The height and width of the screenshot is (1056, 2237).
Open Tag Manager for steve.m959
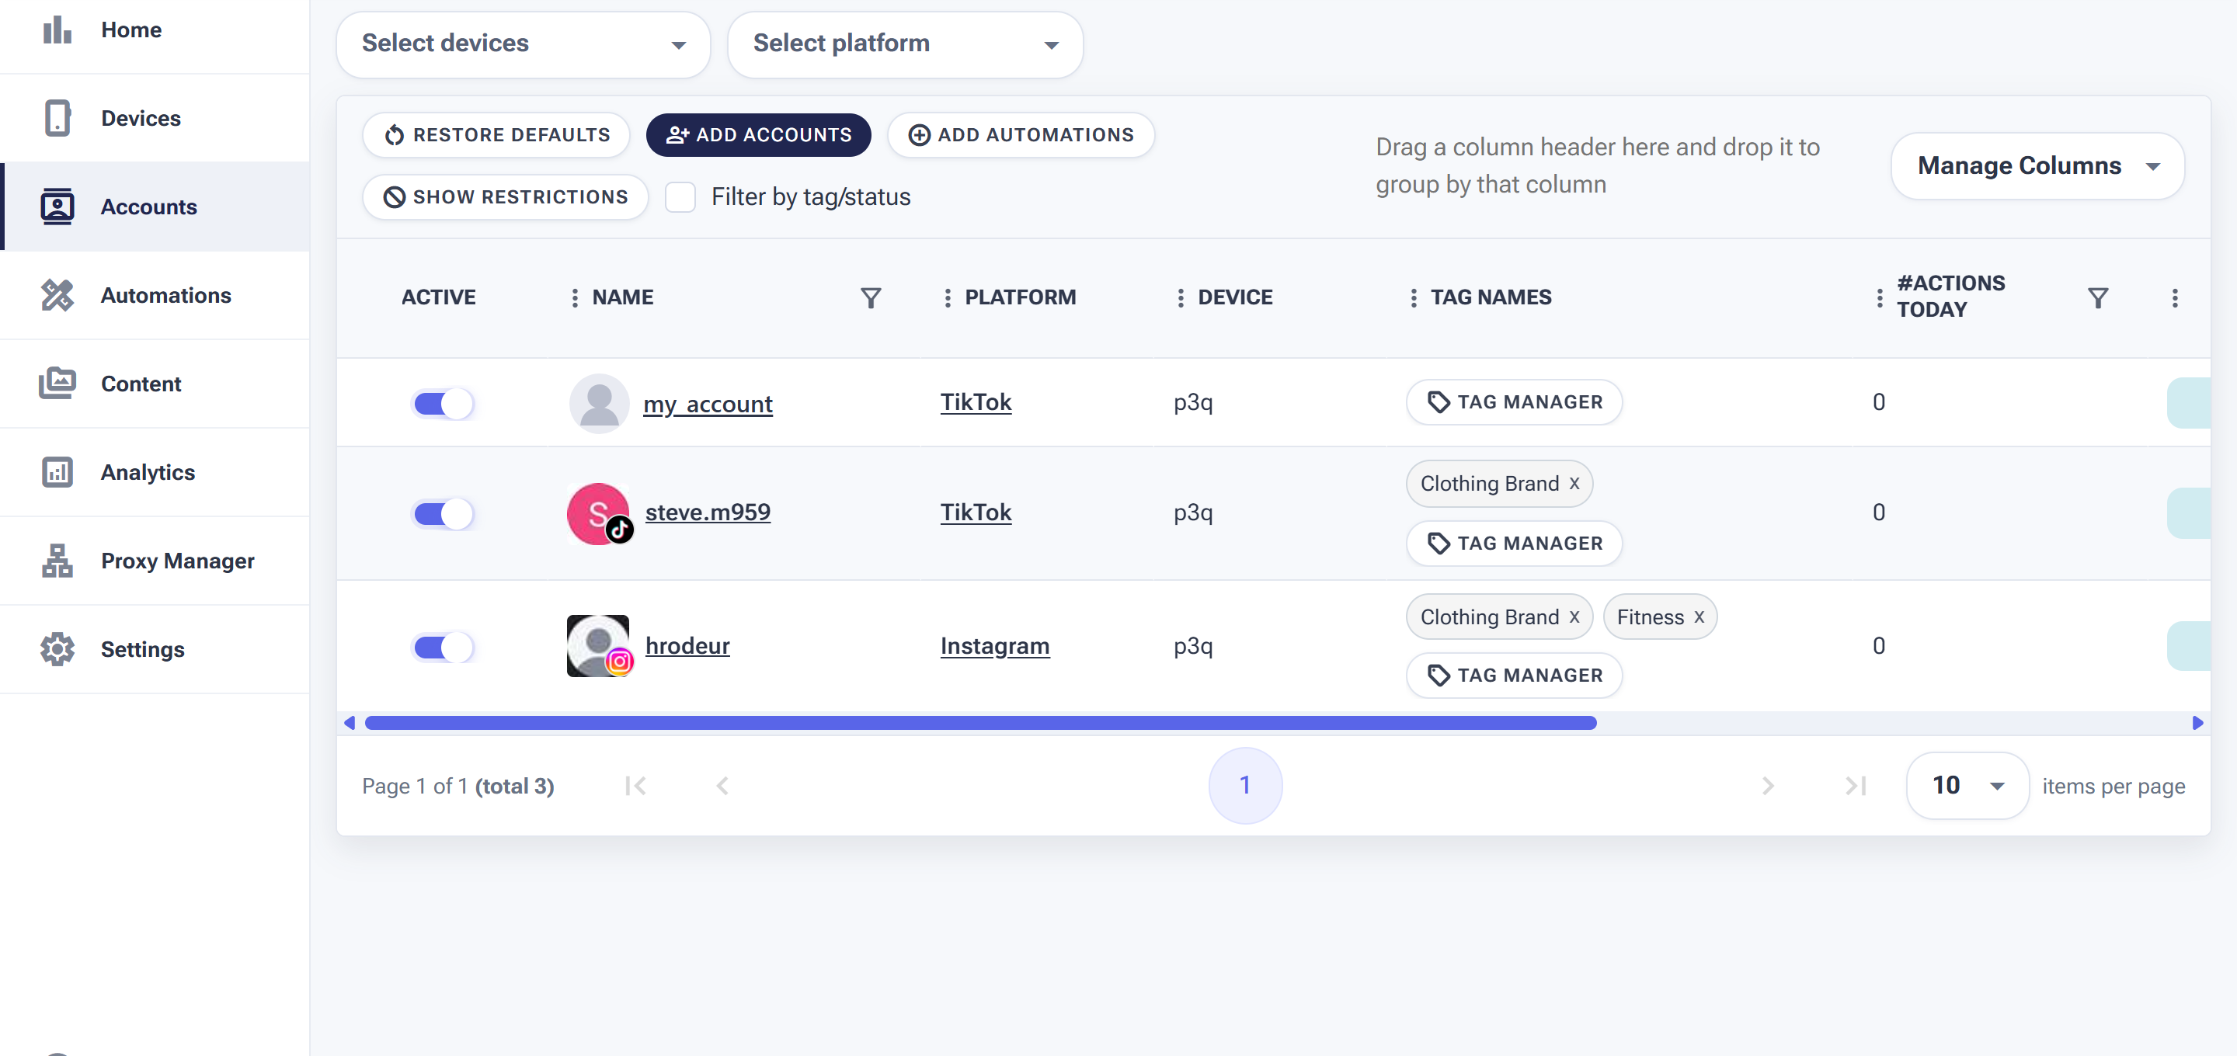click(1514, 544)
